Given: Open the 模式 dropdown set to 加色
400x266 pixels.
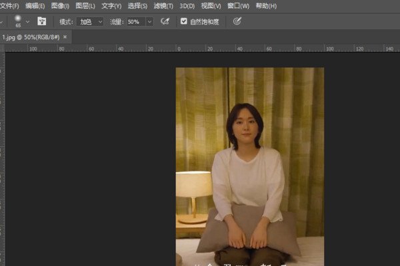Looking at the screenshot, I should 90,22.
